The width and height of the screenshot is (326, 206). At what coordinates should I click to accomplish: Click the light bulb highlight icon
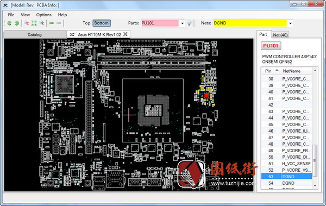[189, 23]
